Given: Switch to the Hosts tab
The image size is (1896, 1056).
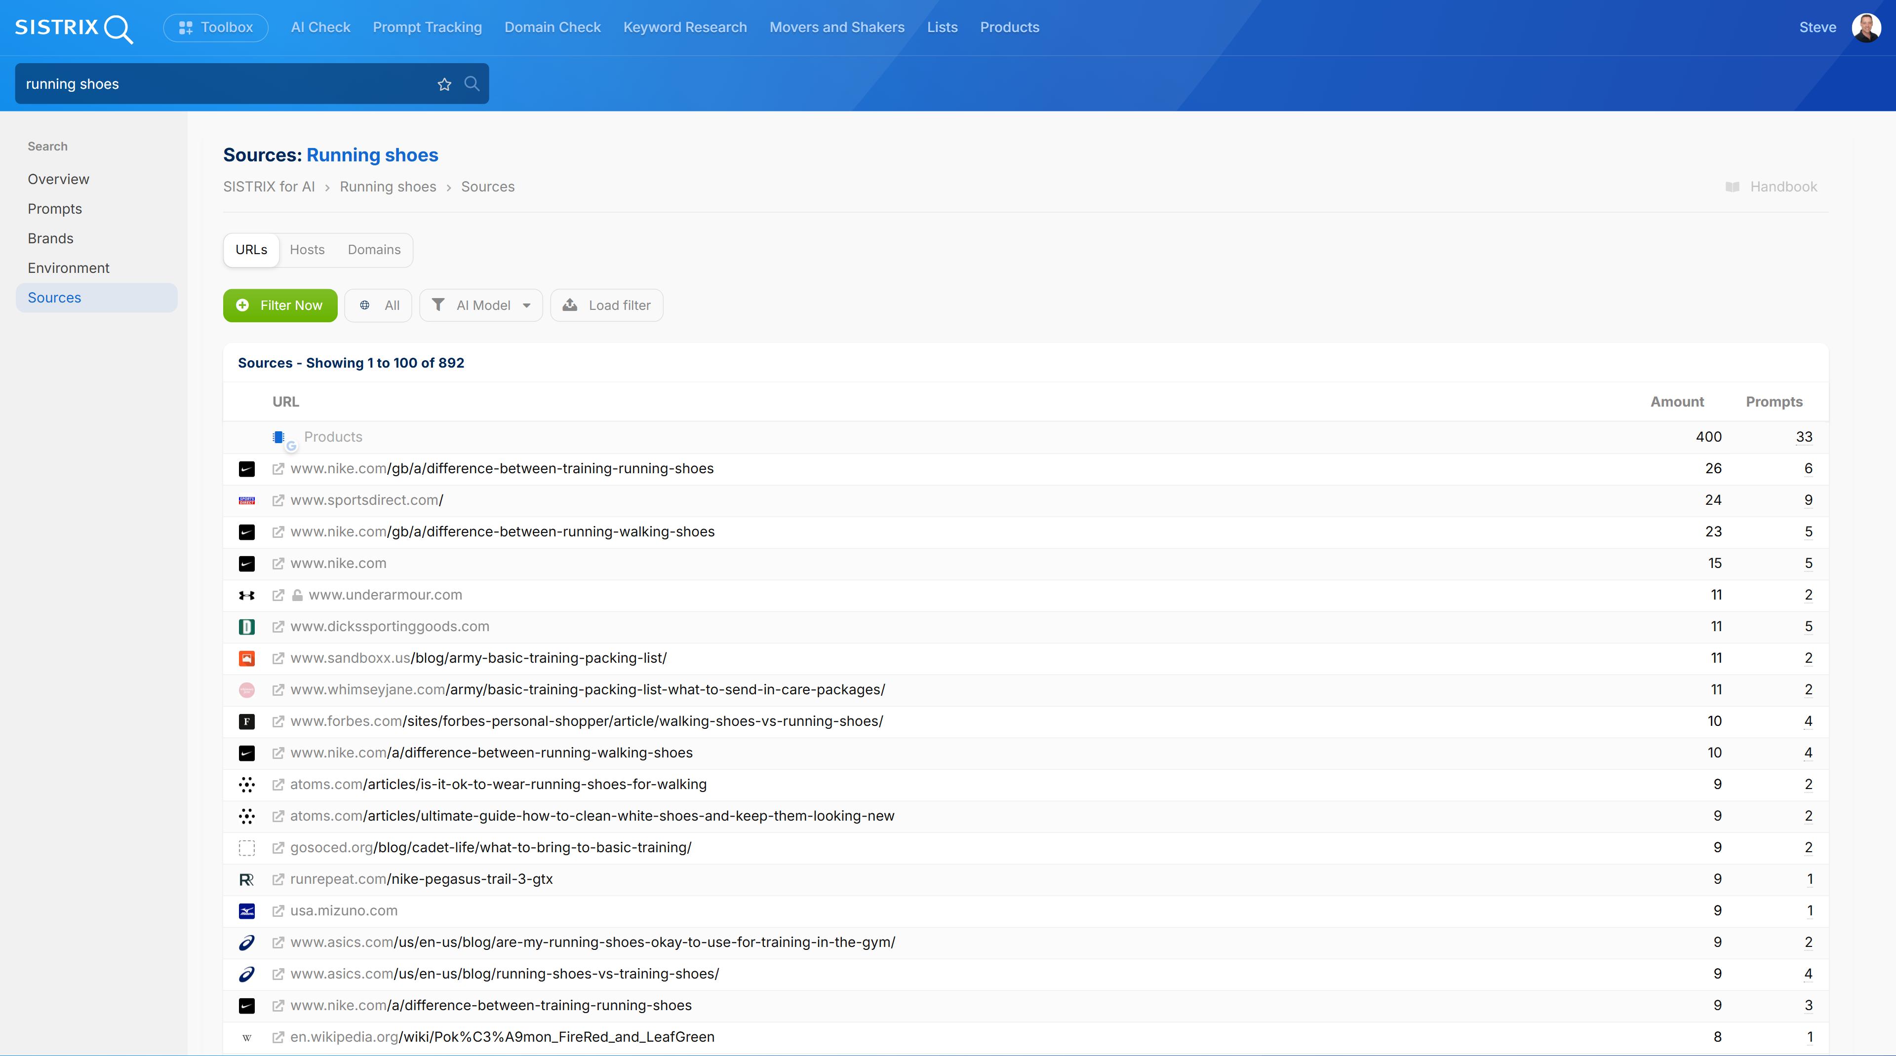Looking at the screenshot, I should (307, 250).
